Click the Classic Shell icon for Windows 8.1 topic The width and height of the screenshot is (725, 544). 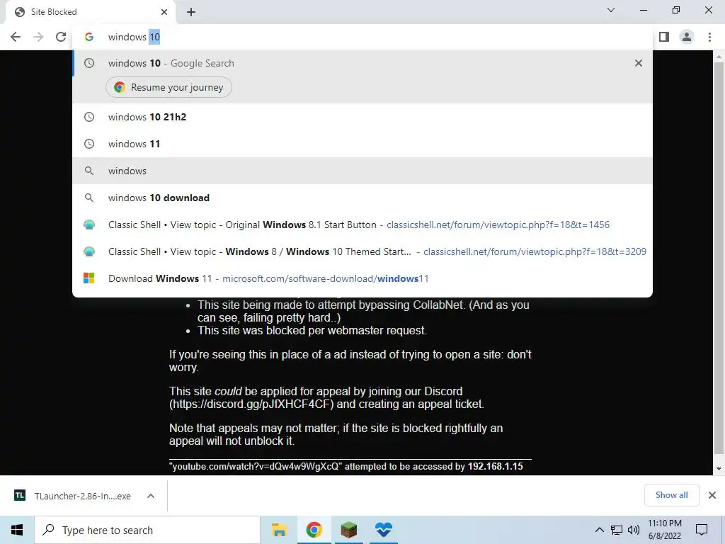(89, 225)
